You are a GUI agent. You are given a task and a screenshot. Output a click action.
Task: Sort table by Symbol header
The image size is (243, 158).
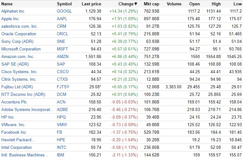coord(64,4)
